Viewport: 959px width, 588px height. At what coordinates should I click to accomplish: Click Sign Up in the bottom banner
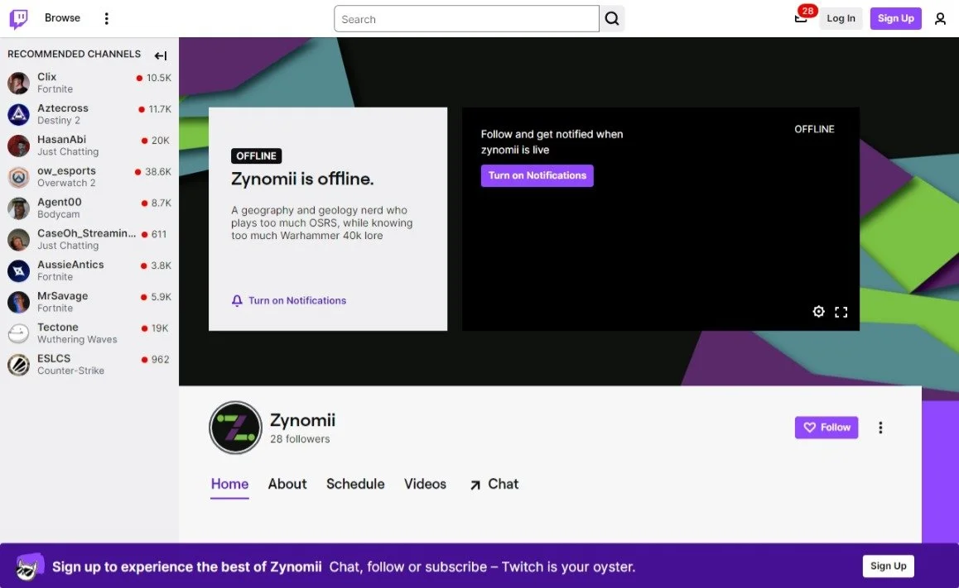888,566
